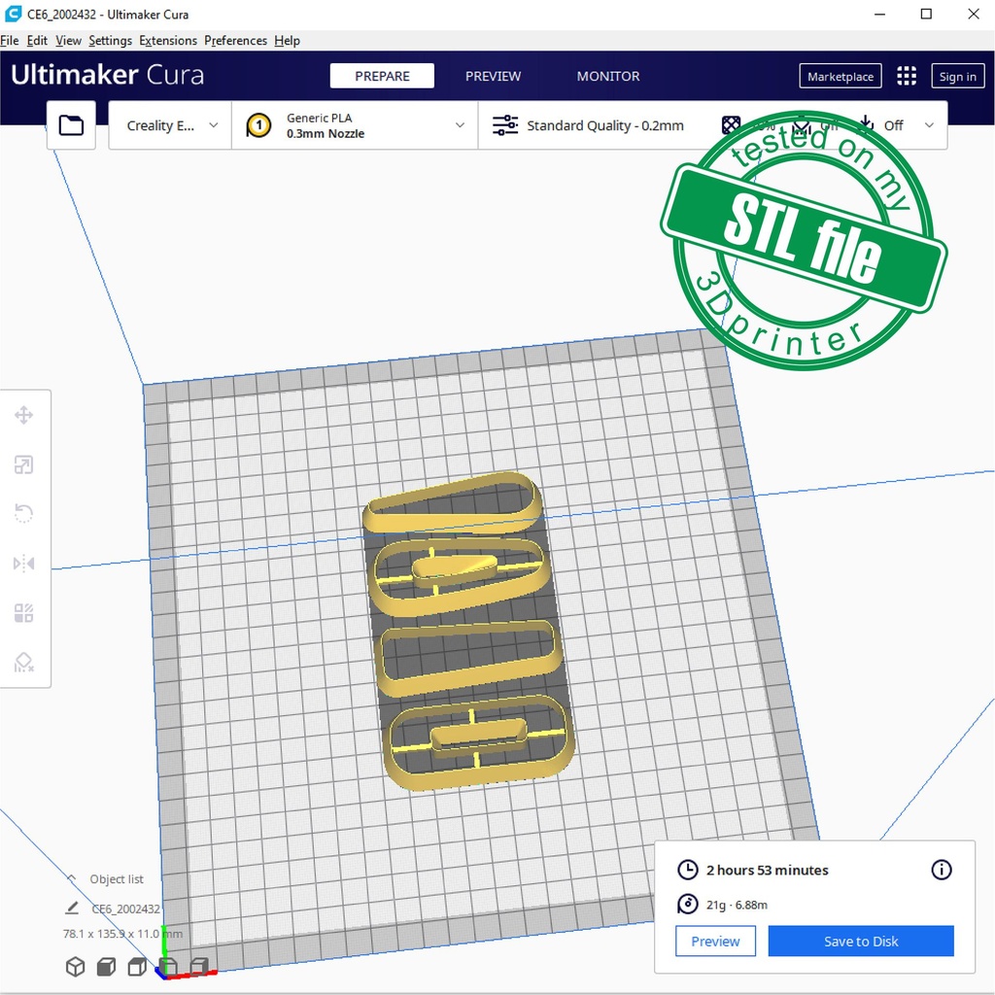The height and width of the screenshot is (995, 995).
Task: Open the application switcher grid icon
Action: tap(906, 77)
